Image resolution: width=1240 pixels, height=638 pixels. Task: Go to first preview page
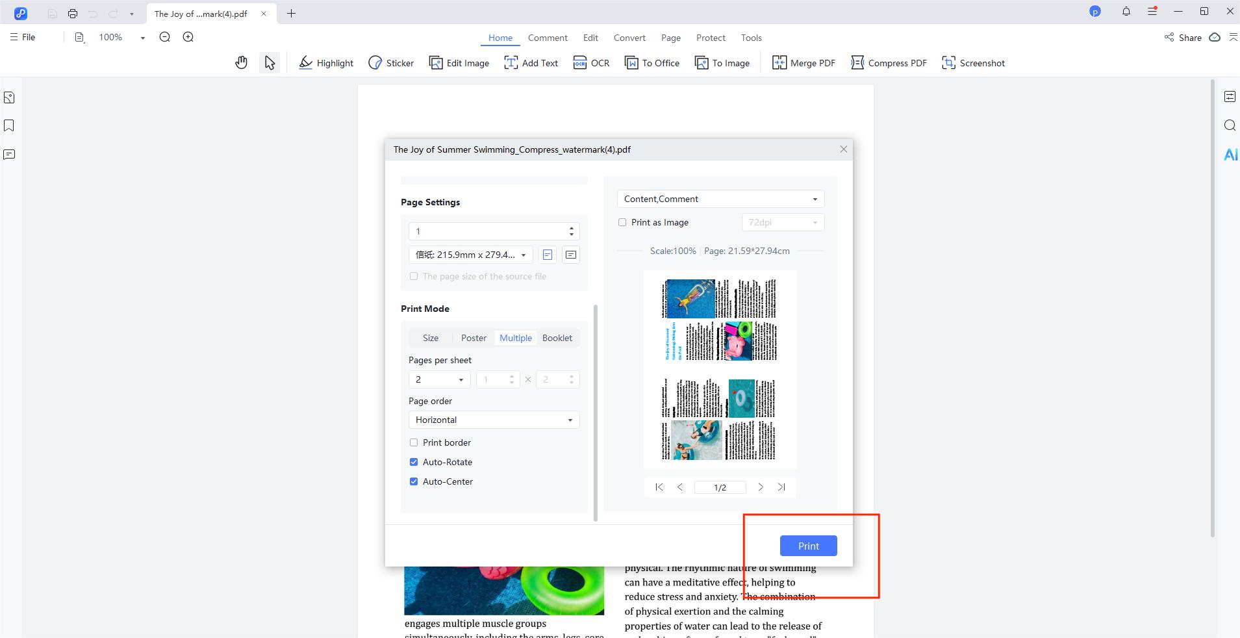pyautogui.click(x=659, y=487)
